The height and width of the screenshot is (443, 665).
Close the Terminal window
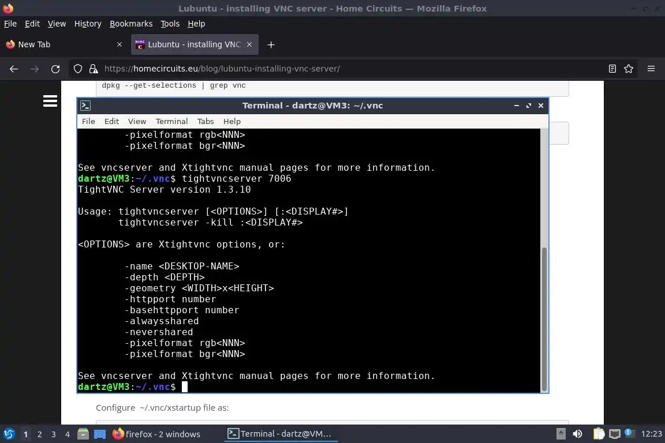click(x=541, y=106)
